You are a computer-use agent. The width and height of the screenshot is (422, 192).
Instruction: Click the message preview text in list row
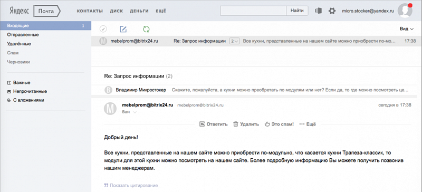point(320,41)
